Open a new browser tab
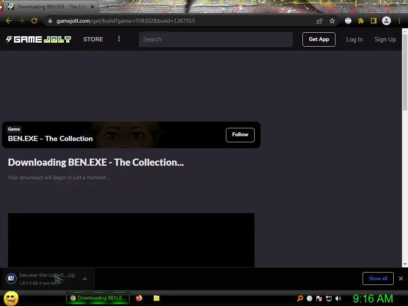The height and width of the screenshot is (306, 408). tap(107, 7)
